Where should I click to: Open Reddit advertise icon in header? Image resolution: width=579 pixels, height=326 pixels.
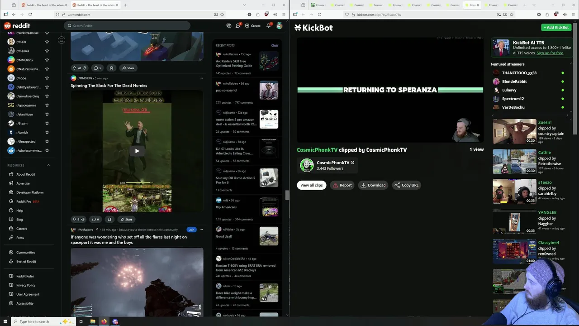pos(229,26)
